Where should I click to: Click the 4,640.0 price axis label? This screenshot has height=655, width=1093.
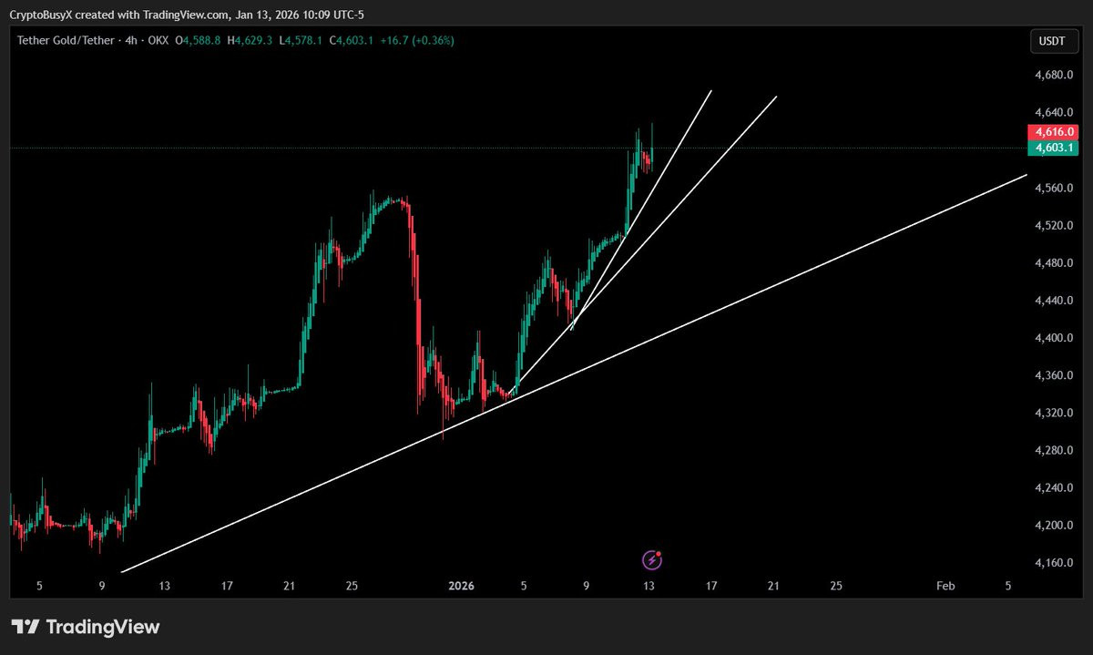tap(1055, 113)
